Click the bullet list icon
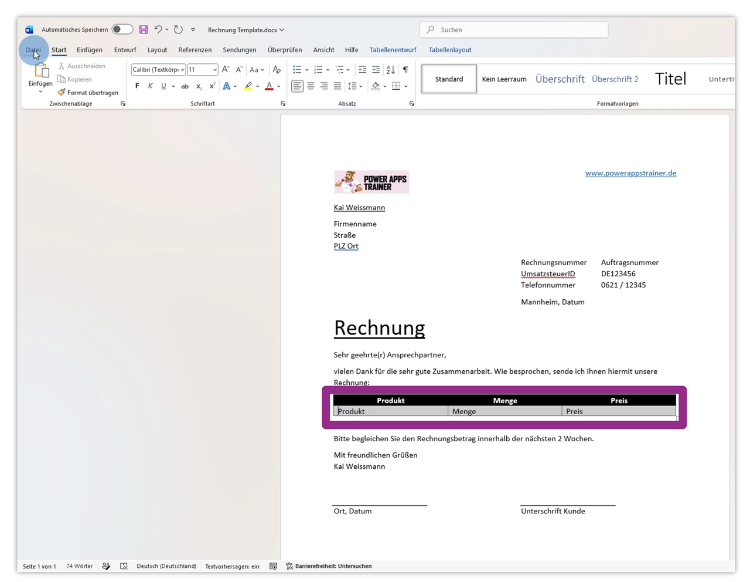This screenshot has width=750, height=582. pos(297,70)
